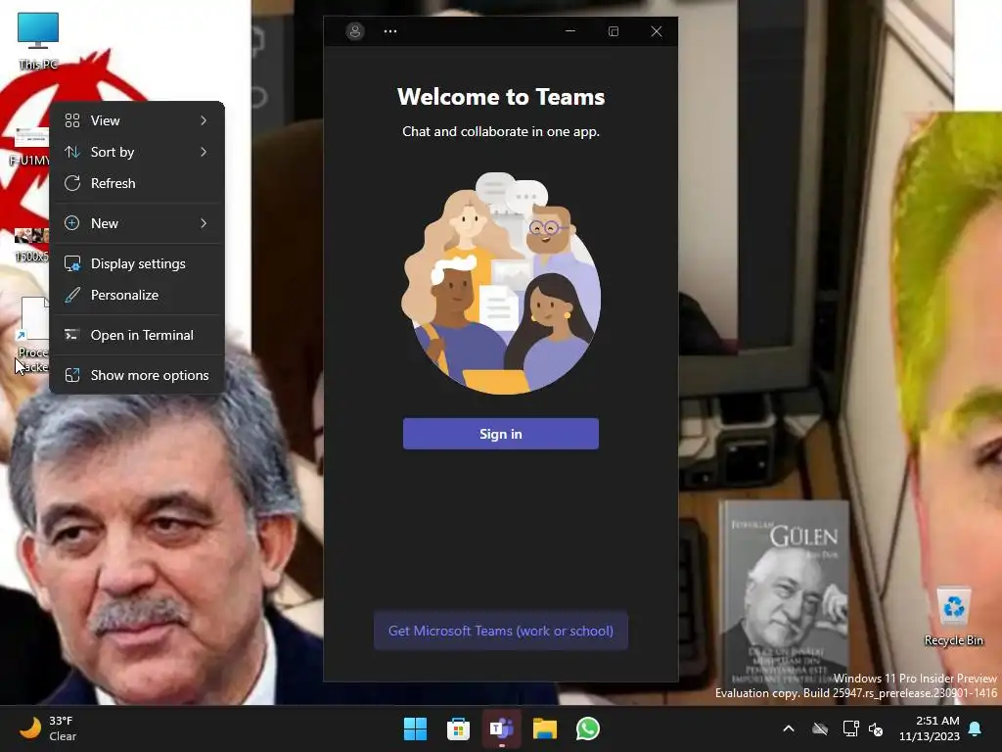
Task: Select the F-U1MY desktop file icon
Action: tap(29, 147)
